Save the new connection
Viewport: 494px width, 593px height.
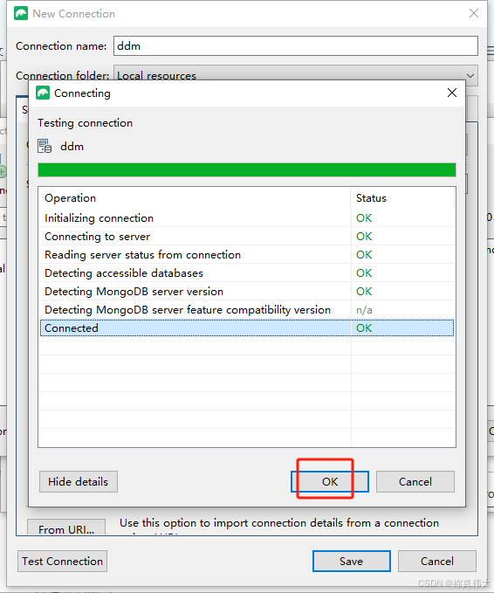click(x=351, y=561)
